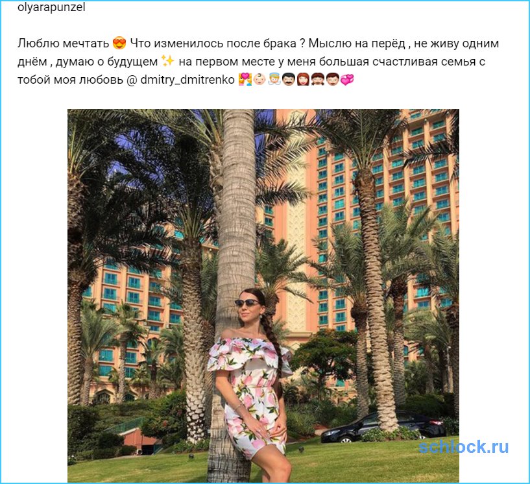
Task: Click the couple with heart emoji
Action: pyautogui.click(x=245, y=80)
